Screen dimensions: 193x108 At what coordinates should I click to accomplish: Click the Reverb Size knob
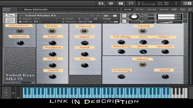point(143,42)
